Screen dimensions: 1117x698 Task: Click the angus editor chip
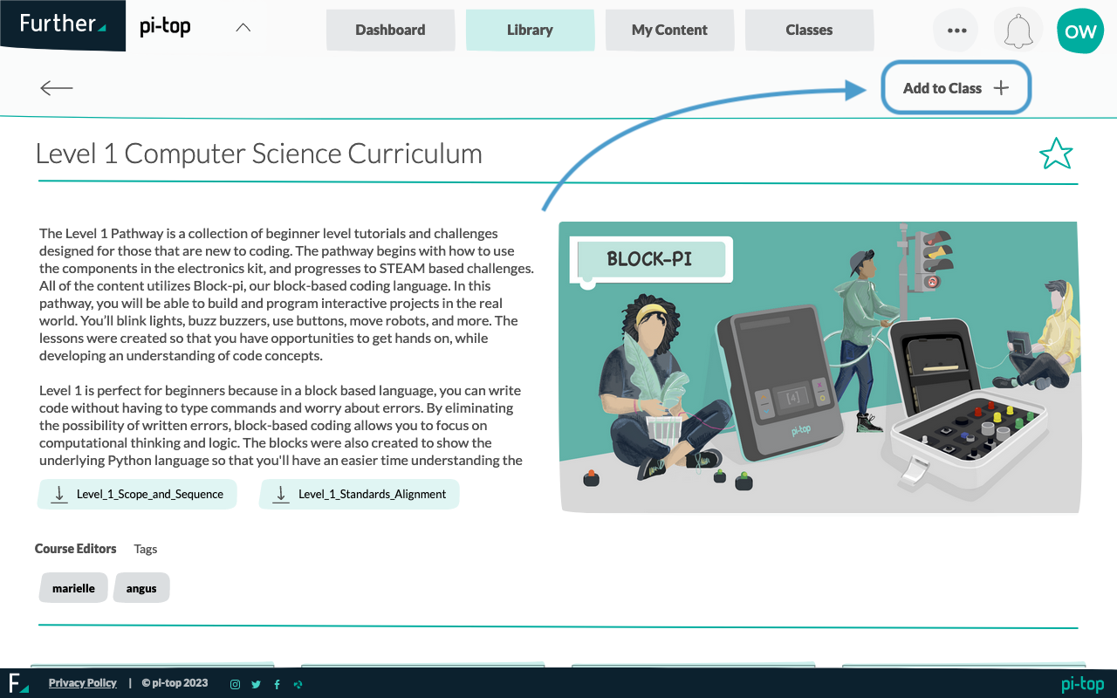(x=141, y=588)
